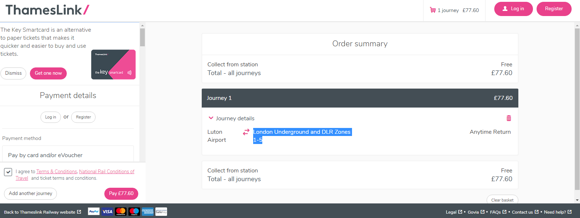Viewport: 580px width, 218px height.
Task: Click the ThamesLink logo
Action: tap(47, 10)
